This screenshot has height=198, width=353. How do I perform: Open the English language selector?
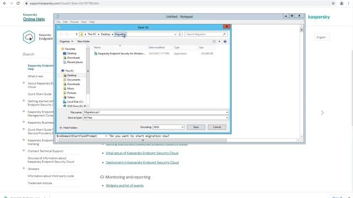[322, 37]
